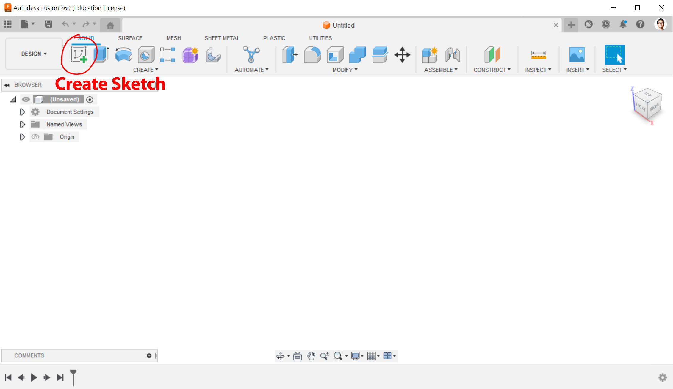Select the Offset Face tool
673x389 pixels.
[x=380, y=55]
